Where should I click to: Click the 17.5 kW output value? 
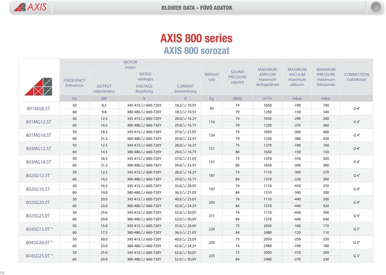pyautogui.click(x=104, y=232)
